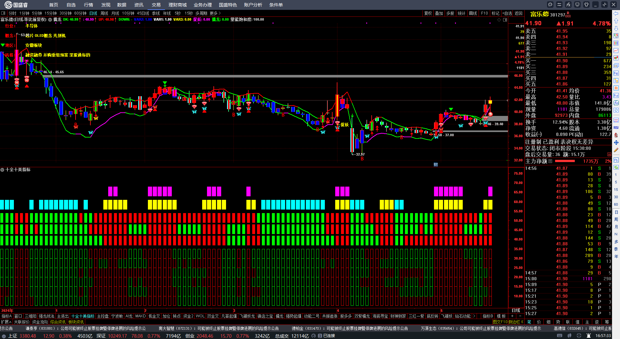Image resolution: width=620 pixels, height=339 pixels.
Task: Toggle 画线 drawing line mode
Action: pyautogui.click(x=473, y=13)
